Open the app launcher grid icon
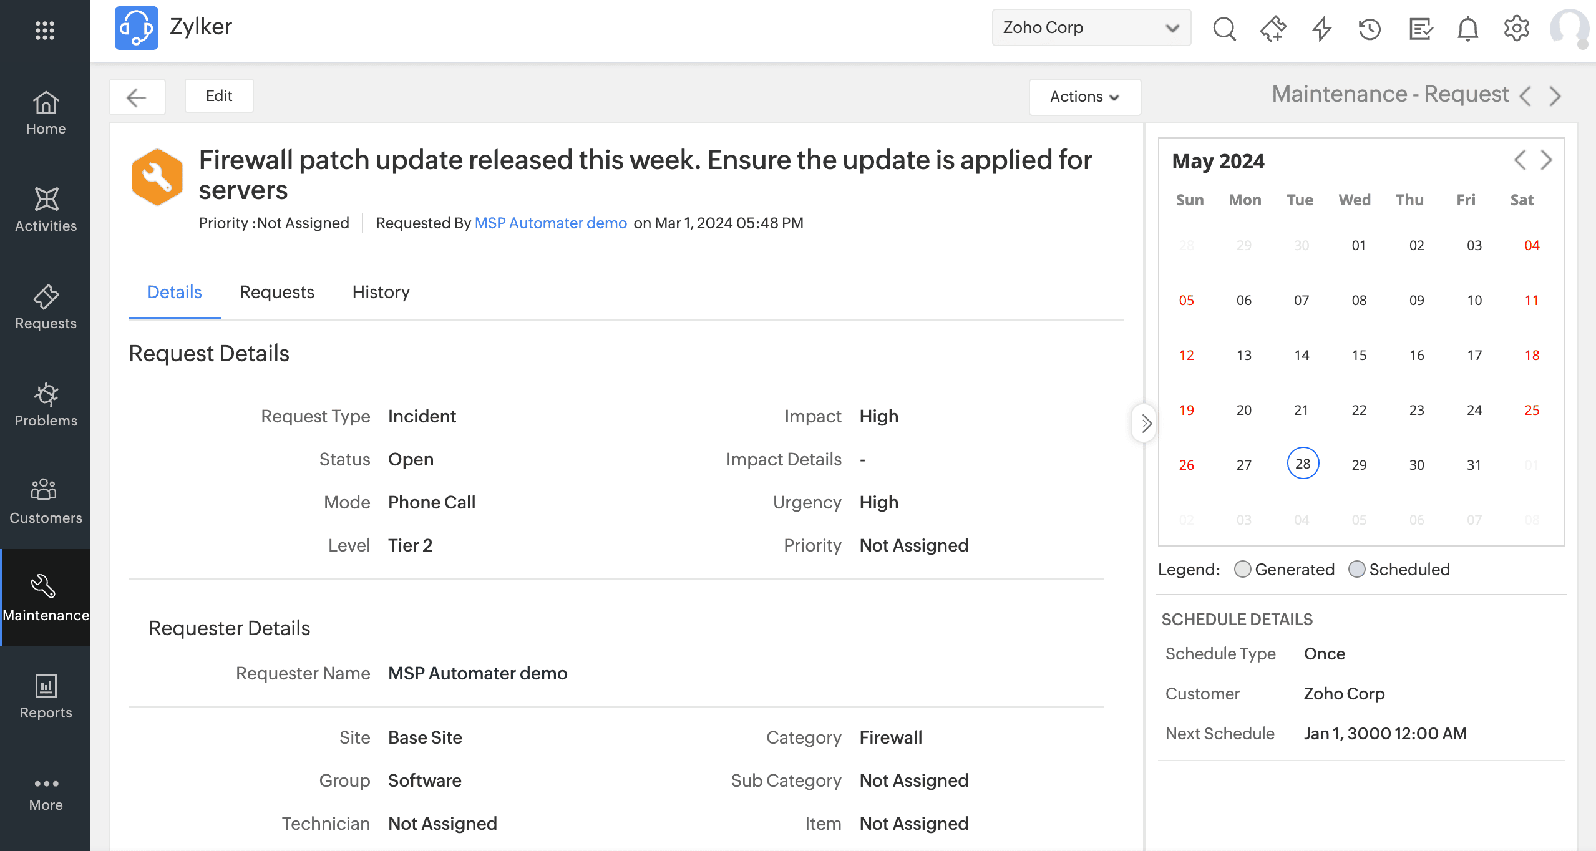The height and width of the screenshot is (851, 1596). tap(45, 30)
